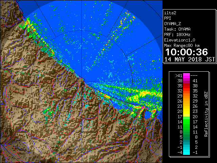Pick the yellow 20–23 dBZ legend swatch
Image resolution: width=217 pixels, height=163 pixels.
point(186,111)
